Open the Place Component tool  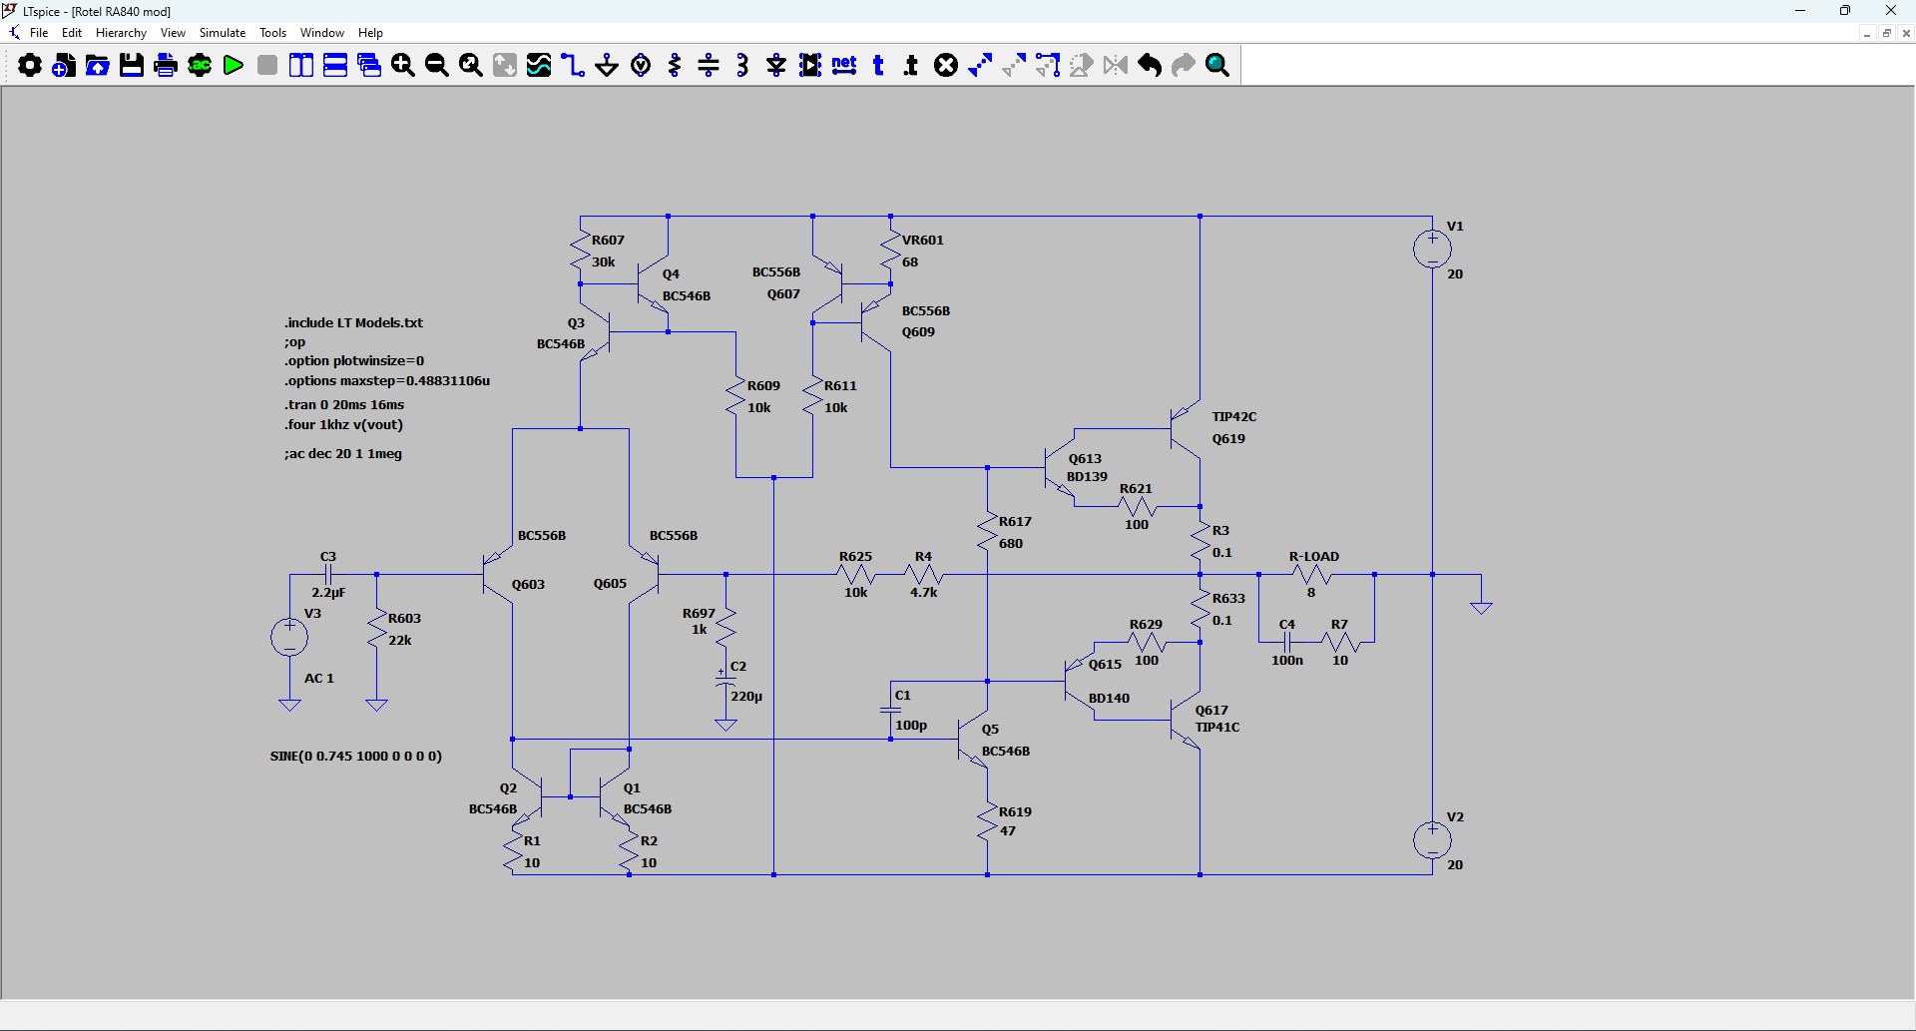(x=810, y=66)
